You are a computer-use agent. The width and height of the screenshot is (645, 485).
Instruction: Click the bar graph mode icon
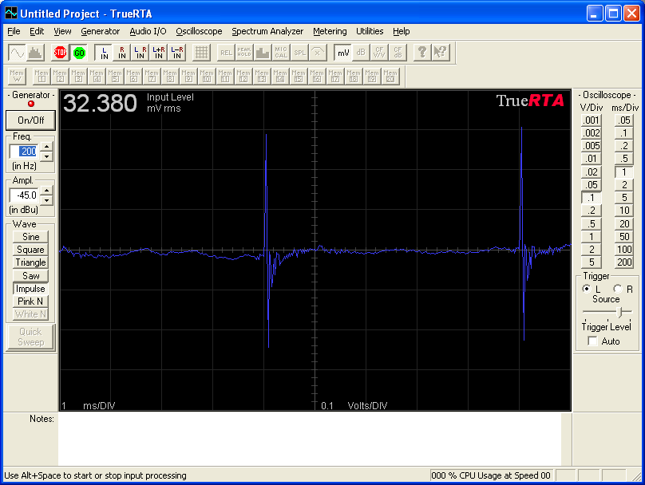coord(263,53)
